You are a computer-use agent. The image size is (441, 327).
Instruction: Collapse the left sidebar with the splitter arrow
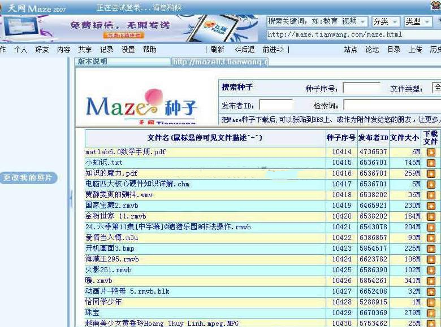click(71, 198)
